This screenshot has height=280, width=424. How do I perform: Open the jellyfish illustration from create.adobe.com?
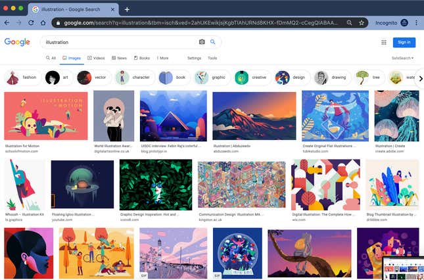click(x=396, y=116)
